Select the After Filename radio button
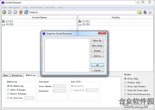The image size is (155, 110). tap(8, 90)
